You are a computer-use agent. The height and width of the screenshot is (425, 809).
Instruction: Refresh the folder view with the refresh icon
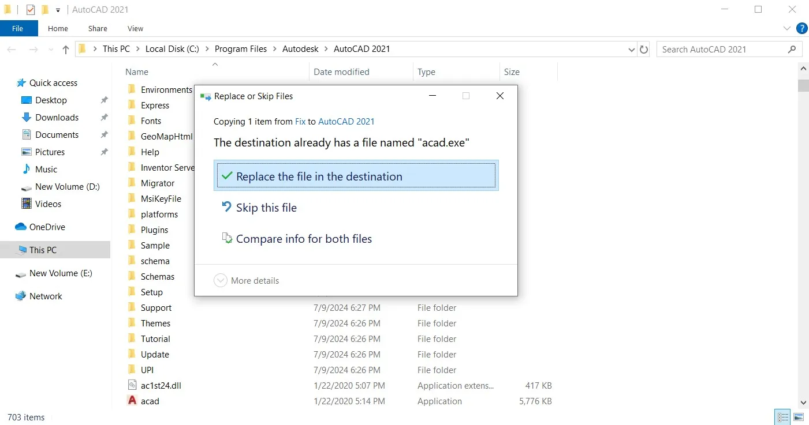(644, 49)
